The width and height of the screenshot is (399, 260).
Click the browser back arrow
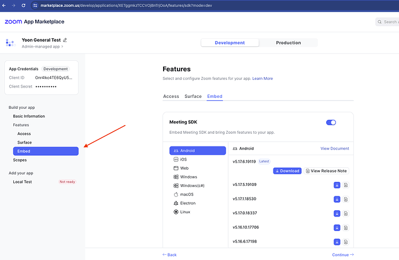[4, 5]
